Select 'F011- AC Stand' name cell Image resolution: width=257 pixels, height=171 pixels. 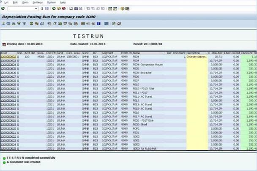coord(142,97)
